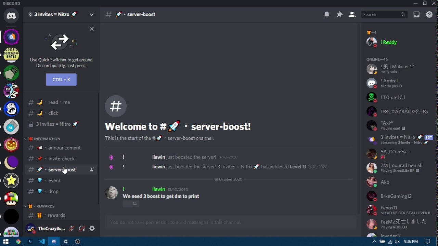Screen dimensions: 438x246
Task: Close the Quick Switcher tip
Action: click(x=91, y=29)
